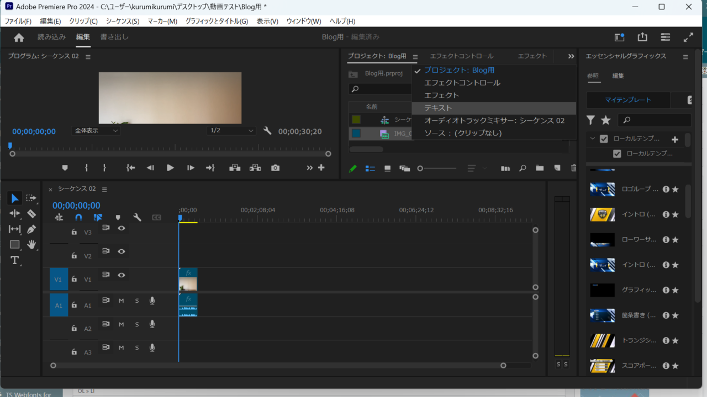Go to Out point
Image resolution: width=707 pixels, height=397 pixels.
pyautogui.click(x=210, y=168)
